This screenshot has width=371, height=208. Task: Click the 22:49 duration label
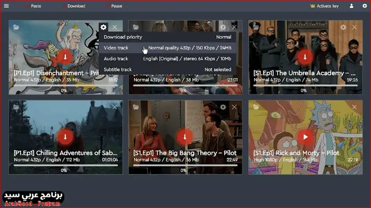(x=232, y=160)
